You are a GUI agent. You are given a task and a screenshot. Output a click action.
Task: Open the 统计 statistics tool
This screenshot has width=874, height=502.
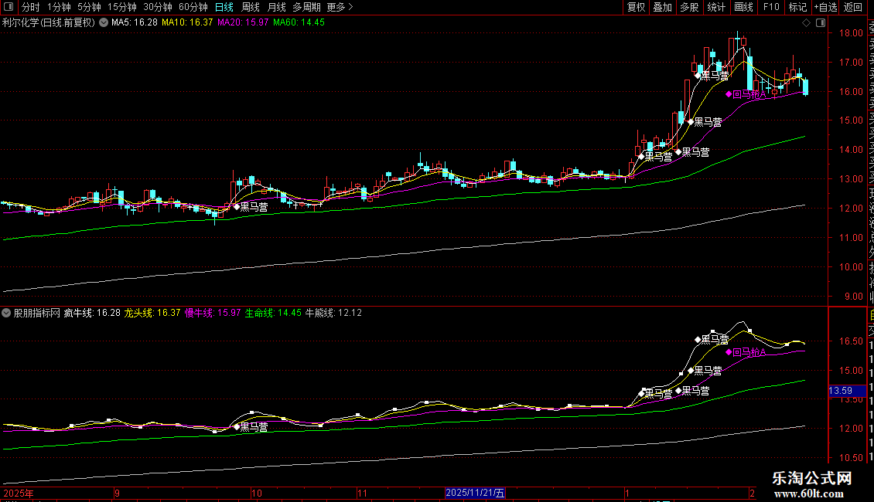[x=716, y=7]
